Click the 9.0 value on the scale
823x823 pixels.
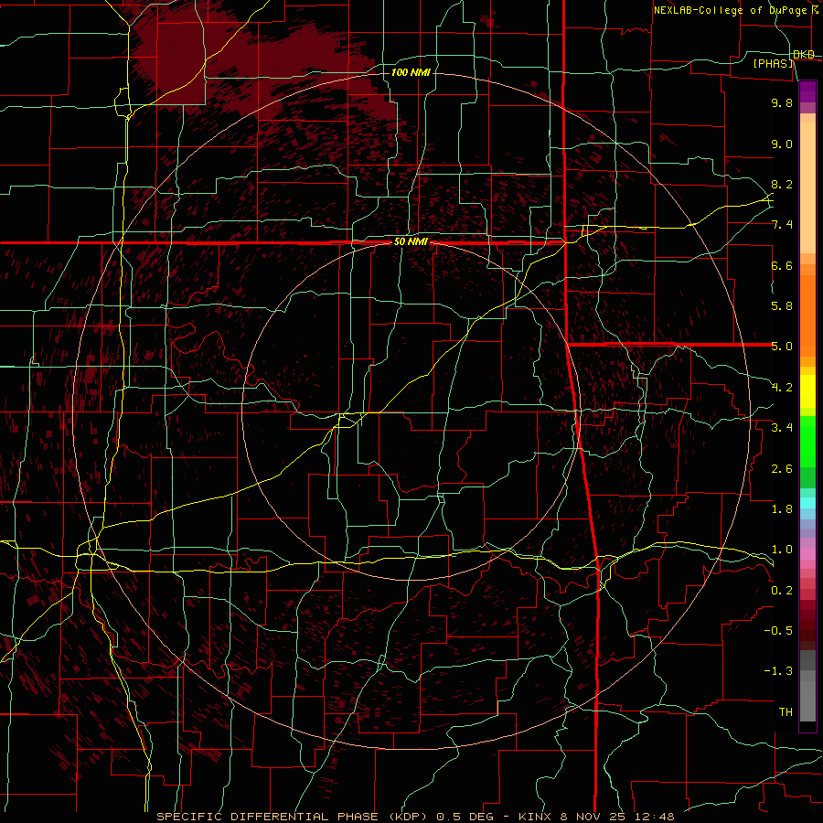[x=782, y=144]
